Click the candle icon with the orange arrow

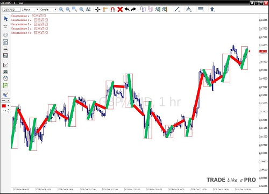[165, 9]
